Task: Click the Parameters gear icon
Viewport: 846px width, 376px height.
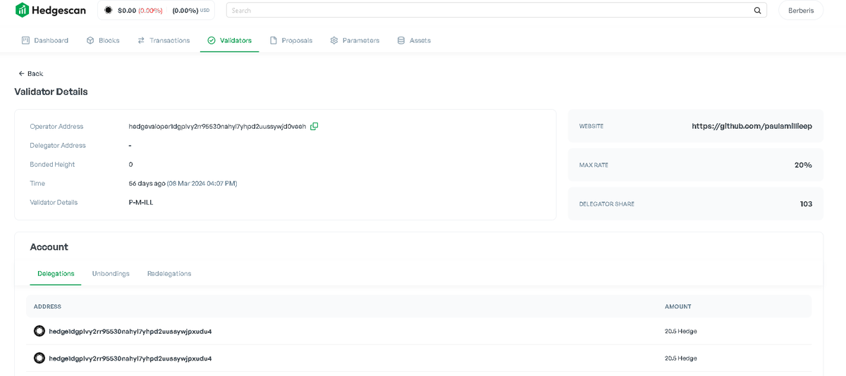Action: pyautogui.click(x=334, y=40)
